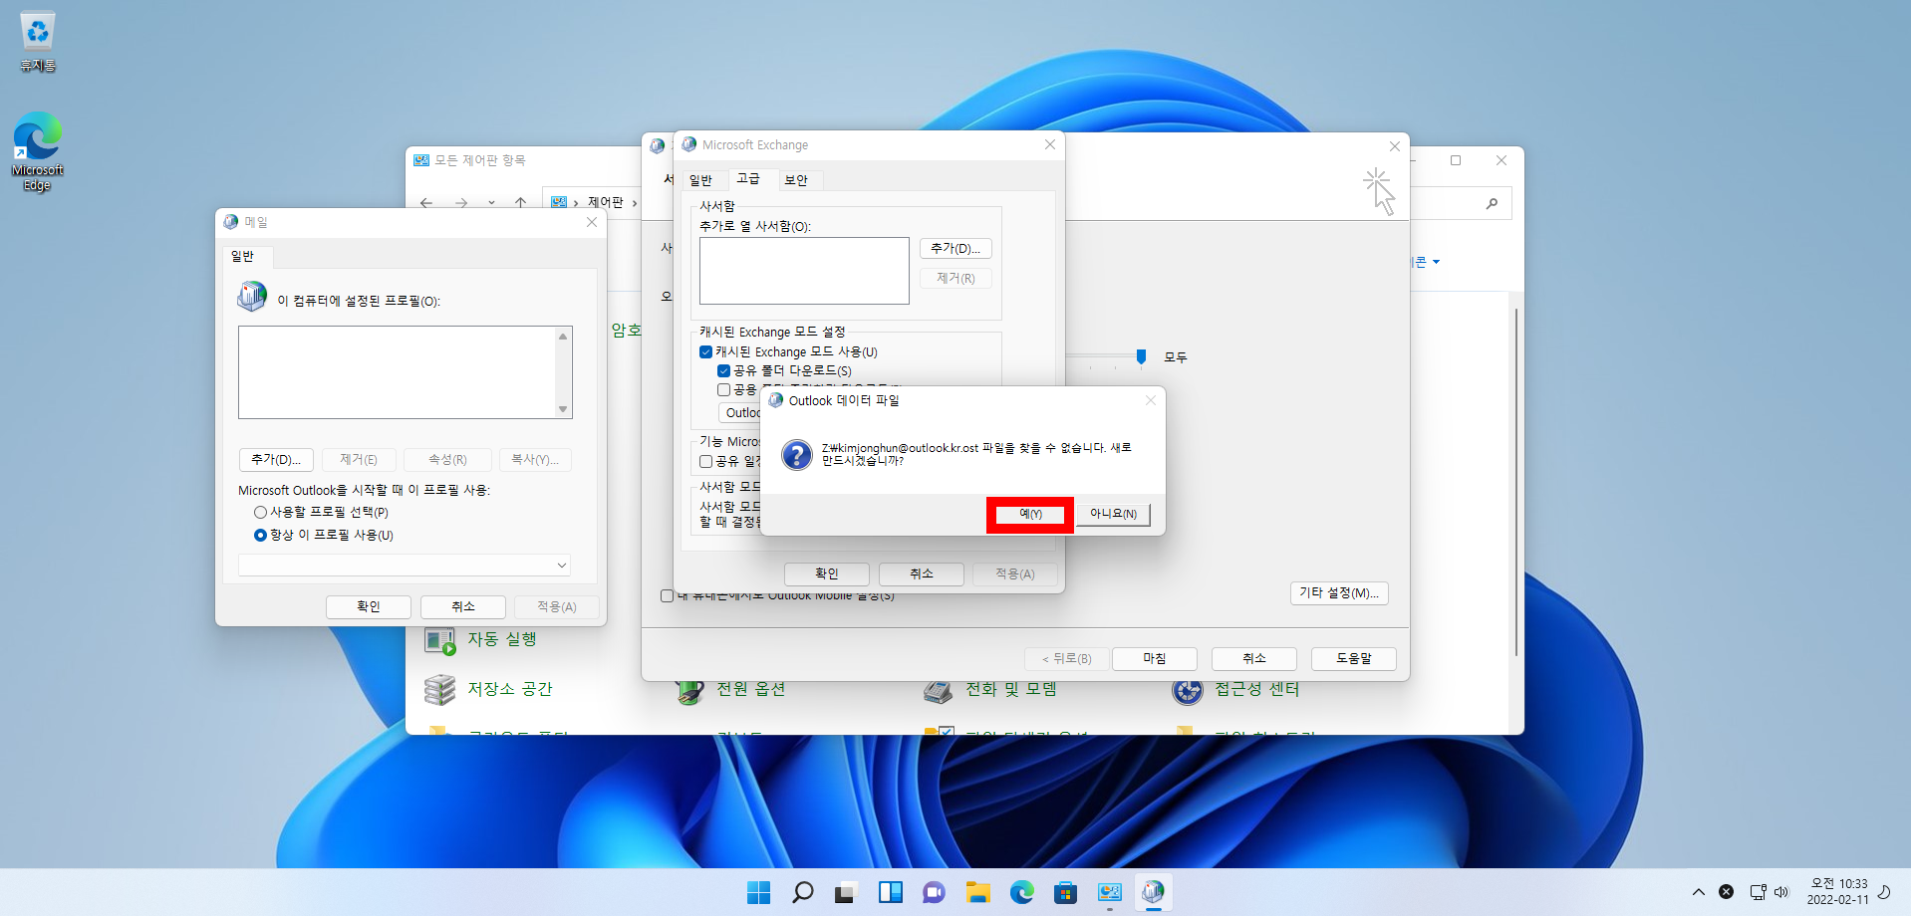Image resolution: width=1911 pixels, height=916 pixels.
Task: Click Control Panel search magnifier icon
Action: coord(1492,203)
